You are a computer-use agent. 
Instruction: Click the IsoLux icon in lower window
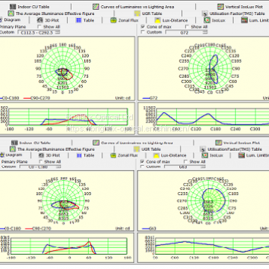coord(205,155)
